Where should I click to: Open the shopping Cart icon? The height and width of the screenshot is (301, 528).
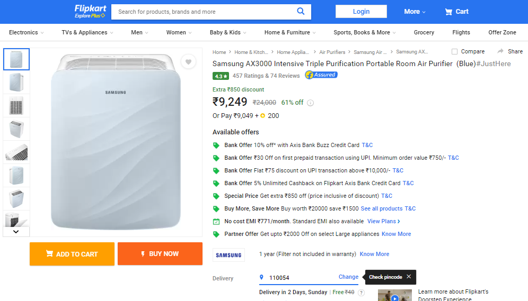pyautogui.click(x=448, y=12)
